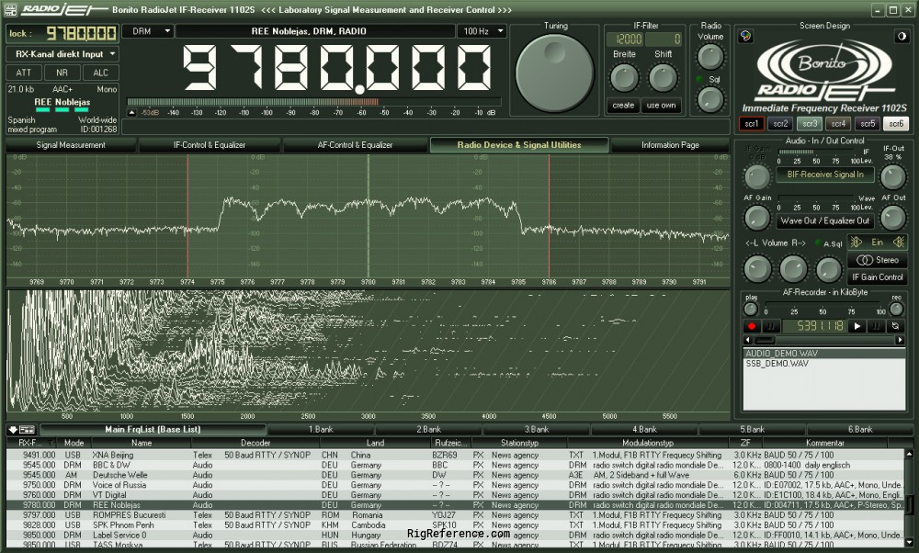Click the recorder play level knob
Screen dimensions: 919x553
pos(750,309)
